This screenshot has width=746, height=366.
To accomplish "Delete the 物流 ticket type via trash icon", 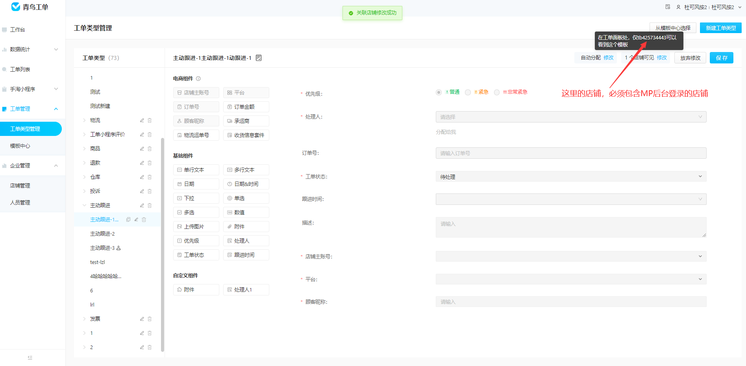I will pos(150,121).
